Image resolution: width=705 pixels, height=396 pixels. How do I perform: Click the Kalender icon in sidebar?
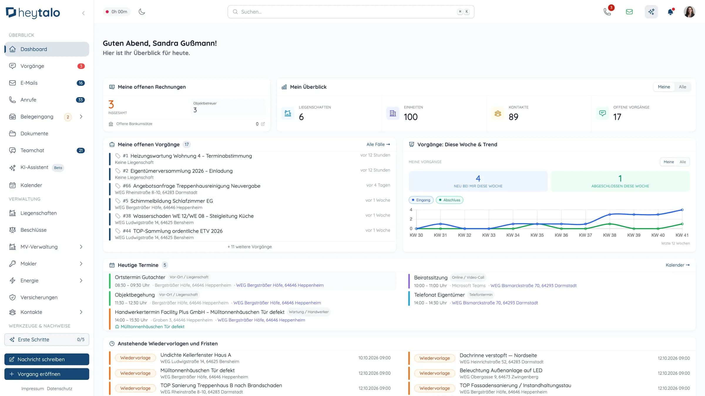coord(12,185)
